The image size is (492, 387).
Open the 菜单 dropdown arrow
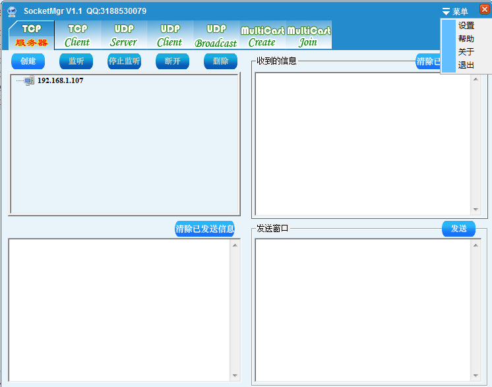click(446, 12)
